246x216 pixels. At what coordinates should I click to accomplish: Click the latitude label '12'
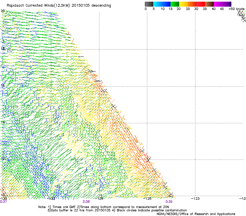3,159
